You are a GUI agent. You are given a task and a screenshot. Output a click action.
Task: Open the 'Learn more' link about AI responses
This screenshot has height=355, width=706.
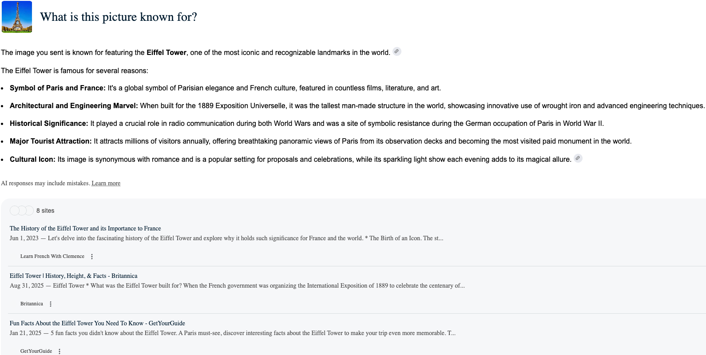[106, 183]
